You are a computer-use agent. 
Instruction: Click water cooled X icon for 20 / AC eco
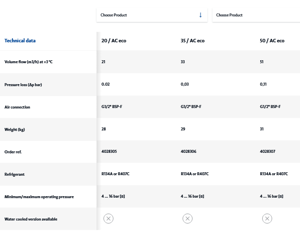click(108, 219)
